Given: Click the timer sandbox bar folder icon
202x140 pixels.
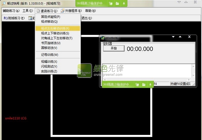Looking at the screenshot, I should [144, 84].
